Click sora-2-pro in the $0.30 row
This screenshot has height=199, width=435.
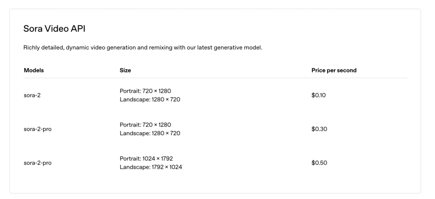(37, 129)
